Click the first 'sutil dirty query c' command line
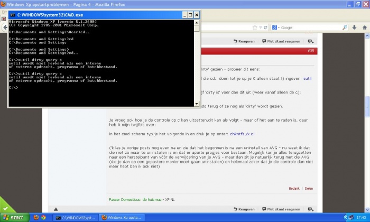 click(35, 60)
